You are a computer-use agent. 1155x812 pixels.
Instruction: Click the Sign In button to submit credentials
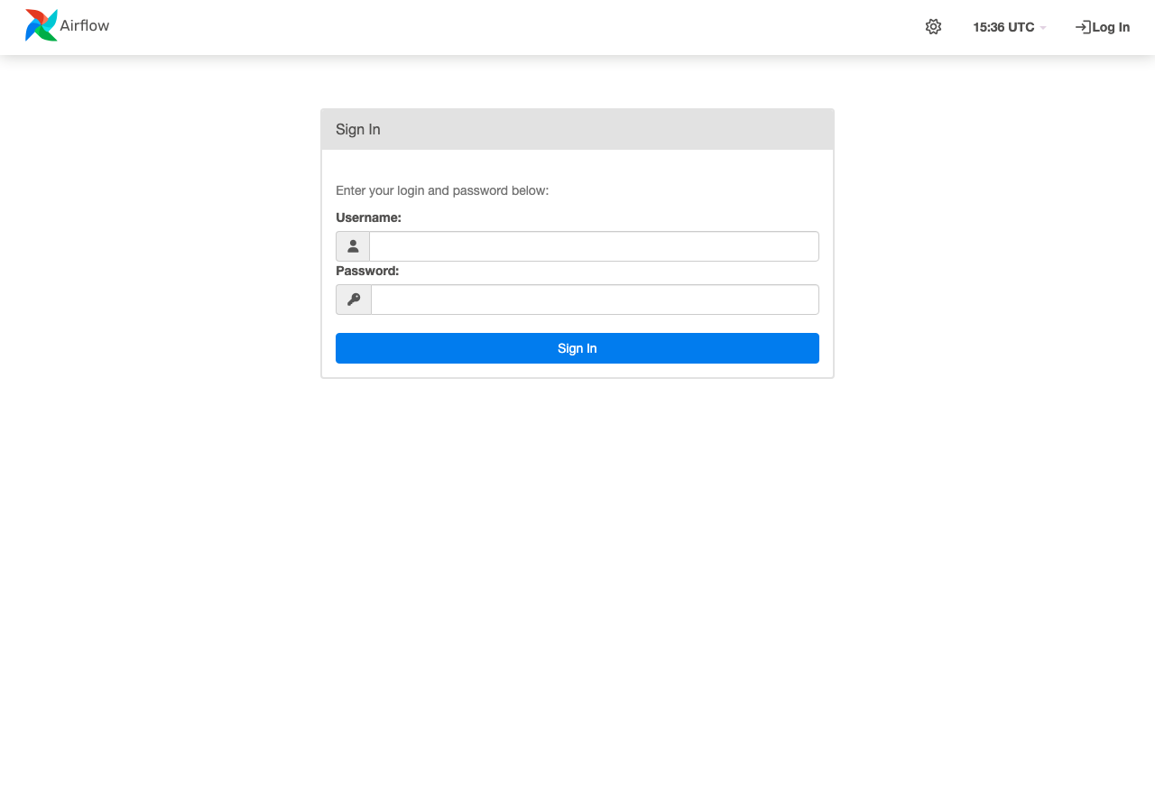577,348
